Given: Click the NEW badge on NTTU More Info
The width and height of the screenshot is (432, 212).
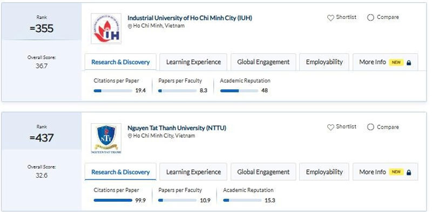Looking at the screenshot, I should tap(396, 172).
